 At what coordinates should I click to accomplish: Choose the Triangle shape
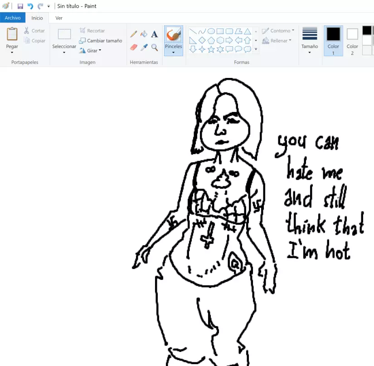point(248,31)
